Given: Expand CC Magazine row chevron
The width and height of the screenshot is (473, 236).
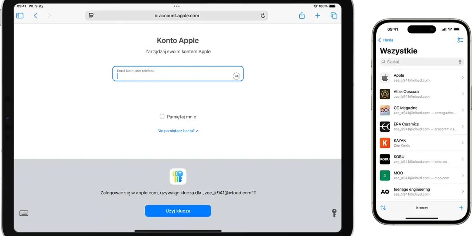Looking at the screenshot, I should click(x=463, y=110).
